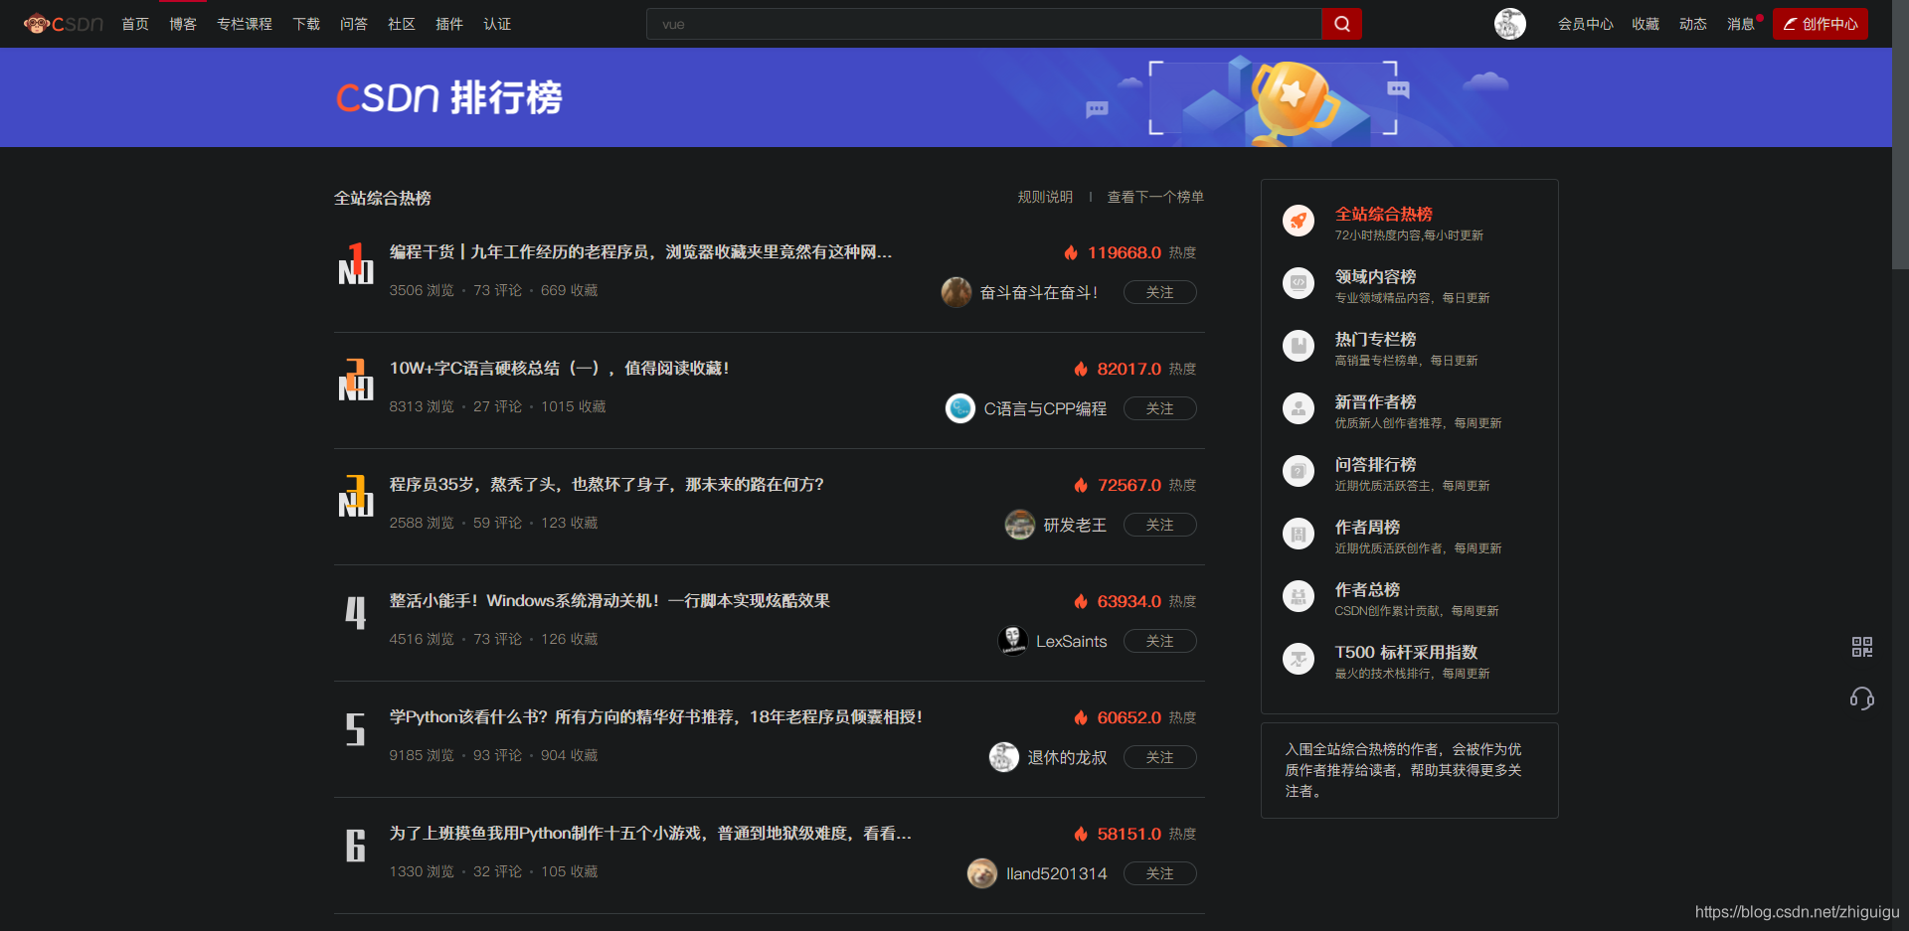Open the 下载 nav item
This screenshot has width=1909, height=931.
306,24
